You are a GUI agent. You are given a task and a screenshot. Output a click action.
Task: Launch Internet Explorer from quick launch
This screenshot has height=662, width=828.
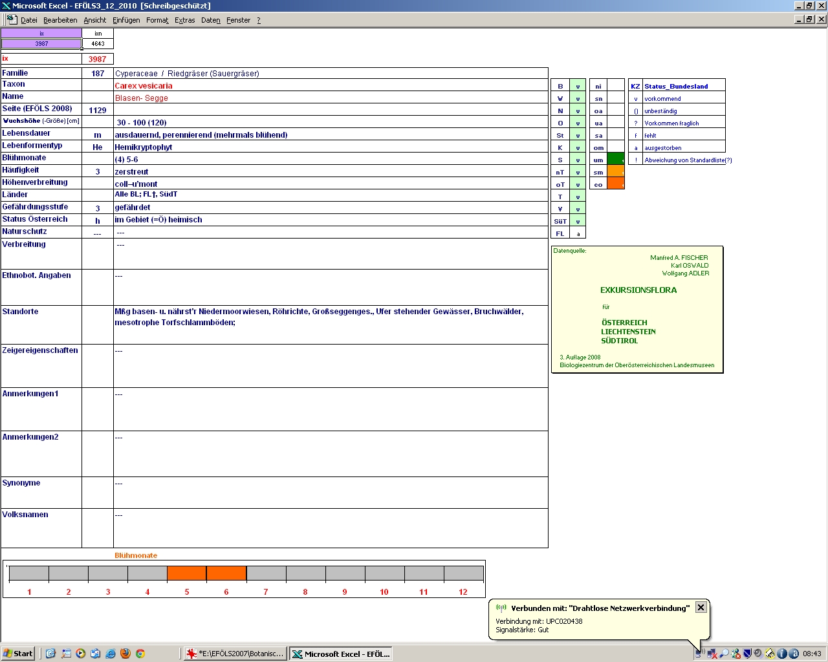click(x=110, y=654)
